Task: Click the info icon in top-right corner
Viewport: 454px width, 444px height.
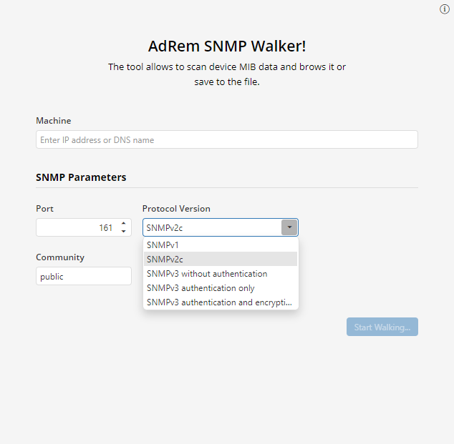Action: coord(444,9)
